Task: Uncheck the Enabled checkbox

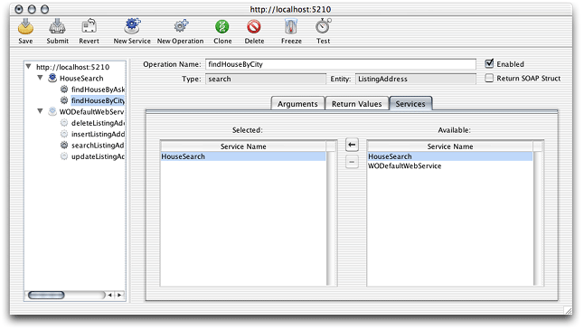Action: tap(489, 63)
